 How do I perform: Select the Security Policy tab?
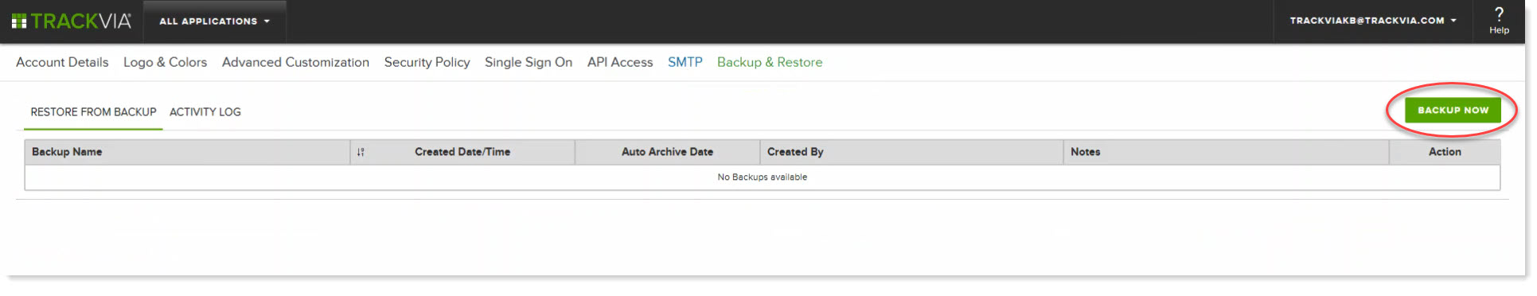click(427, 62)
